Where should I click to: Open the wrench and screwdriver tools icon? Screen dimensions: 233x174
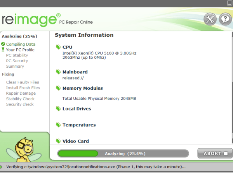pos(210,19)
